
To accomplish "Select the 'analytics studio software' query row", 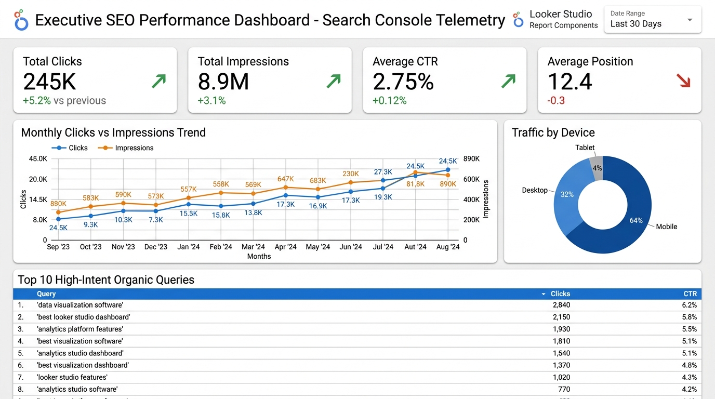I will (x=357, y=389).
